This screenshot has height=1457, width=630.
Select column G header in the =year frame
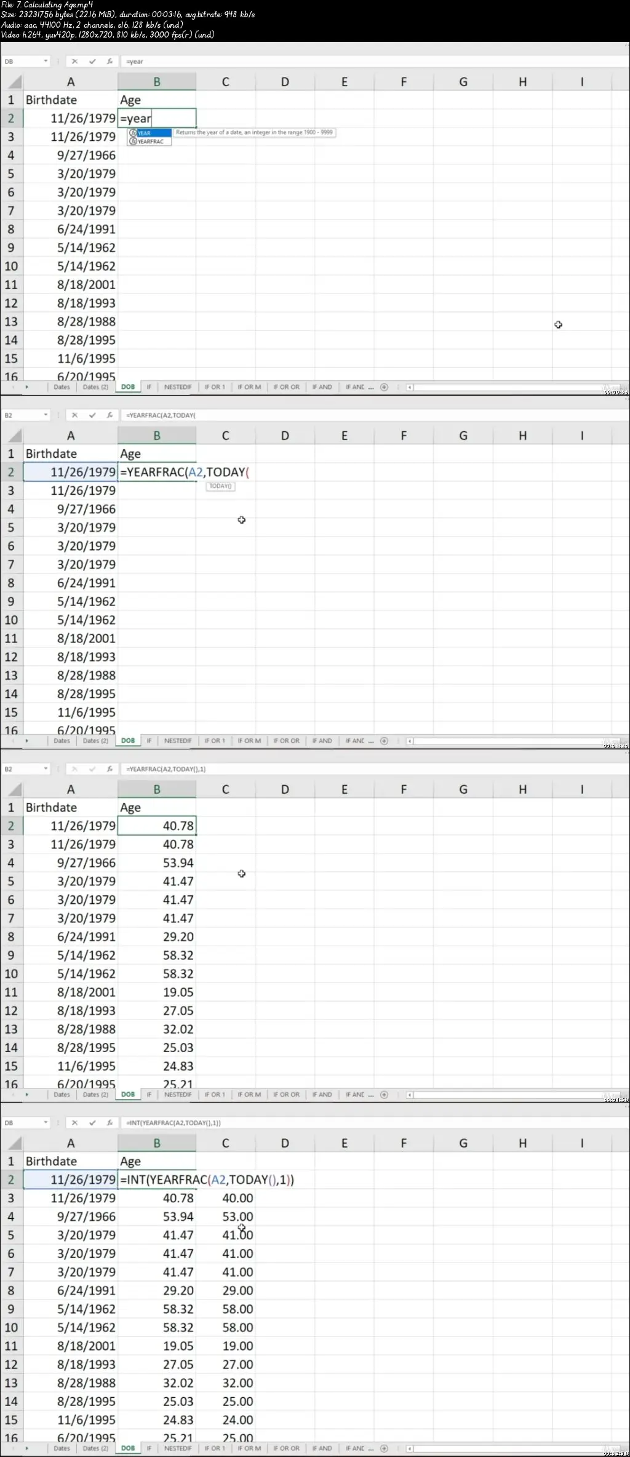click(x=463, y=82)
